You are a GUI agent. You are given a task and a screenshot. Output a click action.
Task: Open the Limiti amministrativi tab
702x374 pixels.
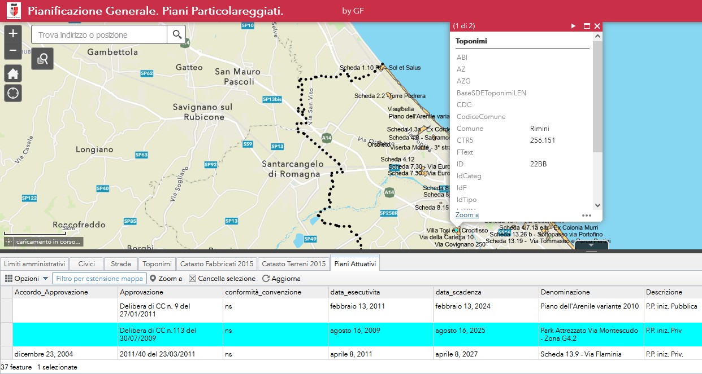pos(34,264)
